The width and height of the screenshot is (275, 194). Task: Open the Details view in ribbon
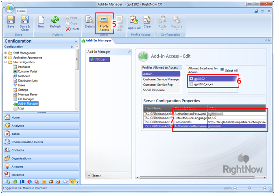click(x=90, y=22)
